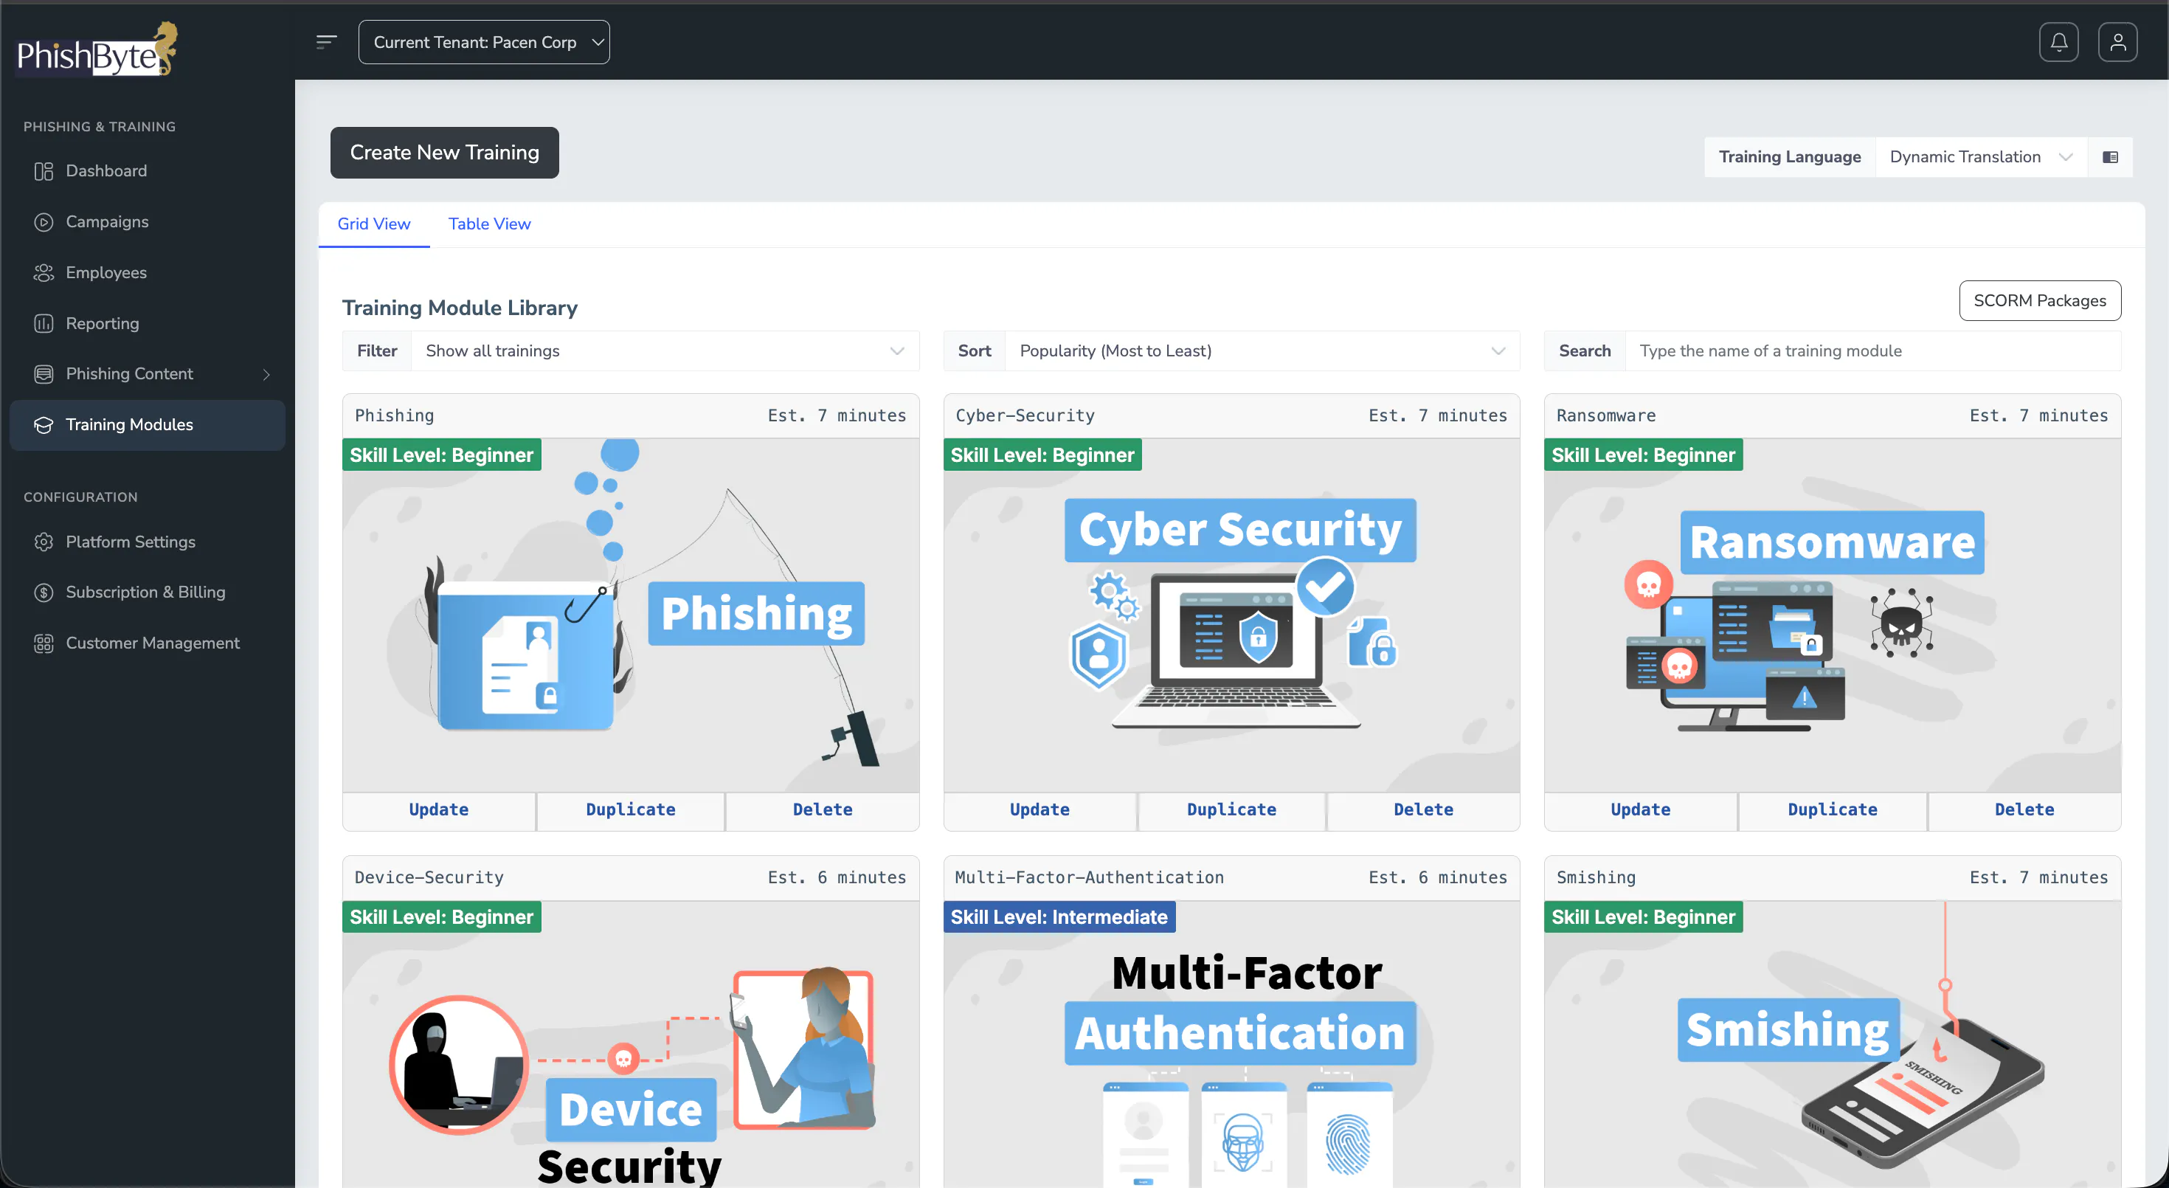This screenshot has height=1188, width=2169.
Task: Click the Skill Level: Intermediate badge
Action: 1059,917
